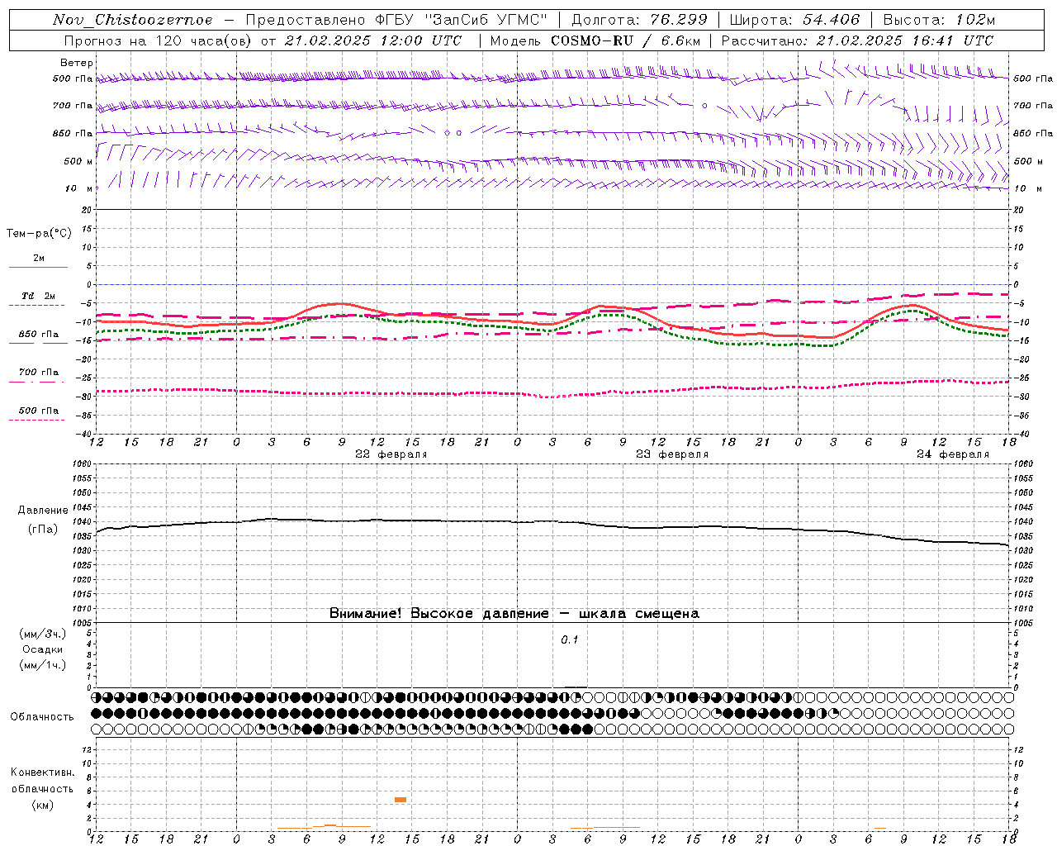Click the date label 24 февраля
1057x846 pixels.
pos(953,454)
